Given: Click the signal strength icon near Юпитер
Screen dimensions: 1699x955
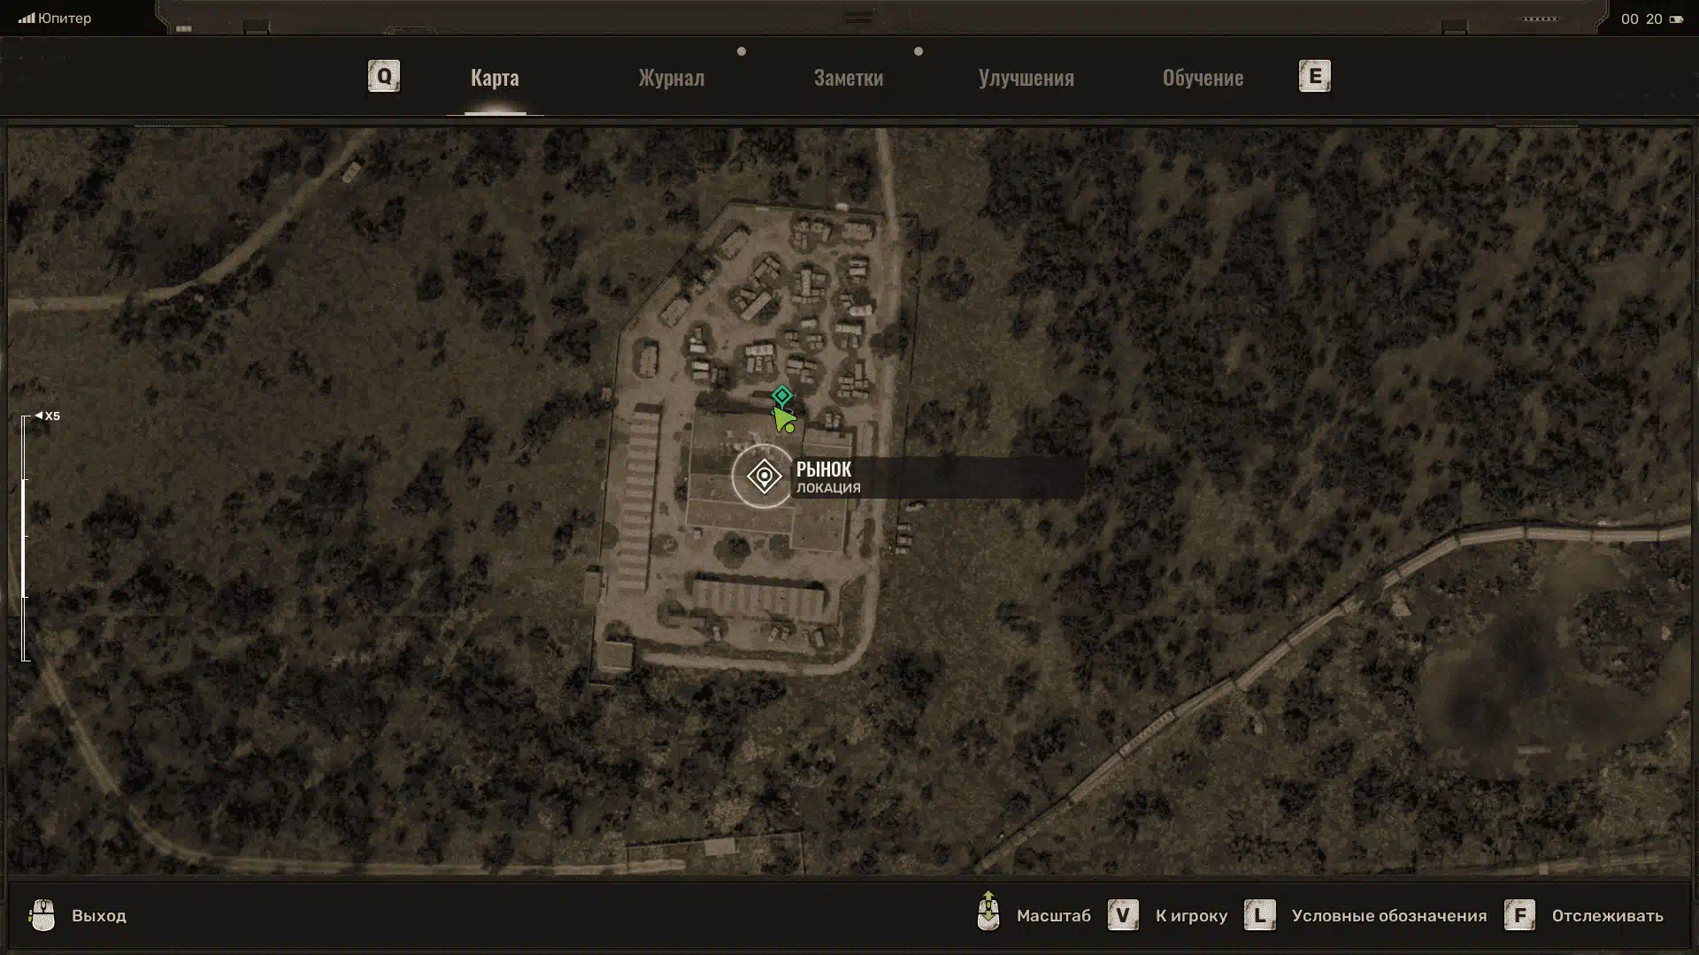Looking at the screenshot, I should [27, 18].
